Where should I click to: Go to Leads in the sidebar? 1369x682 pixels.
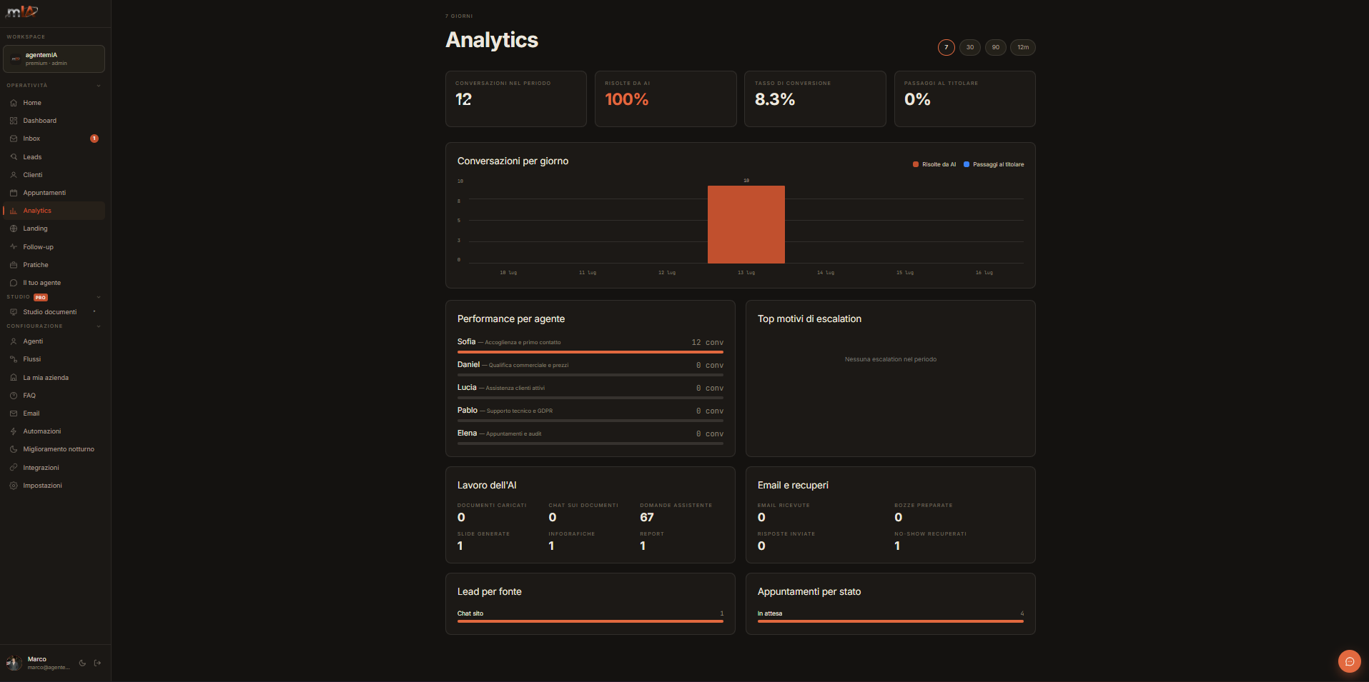54,157
